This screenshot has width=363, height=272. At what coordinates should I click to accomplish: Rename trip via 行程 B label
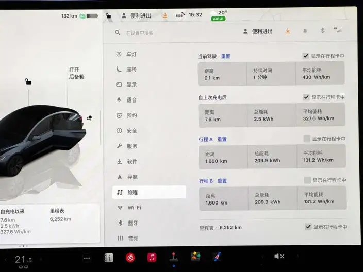coord(206,181)
